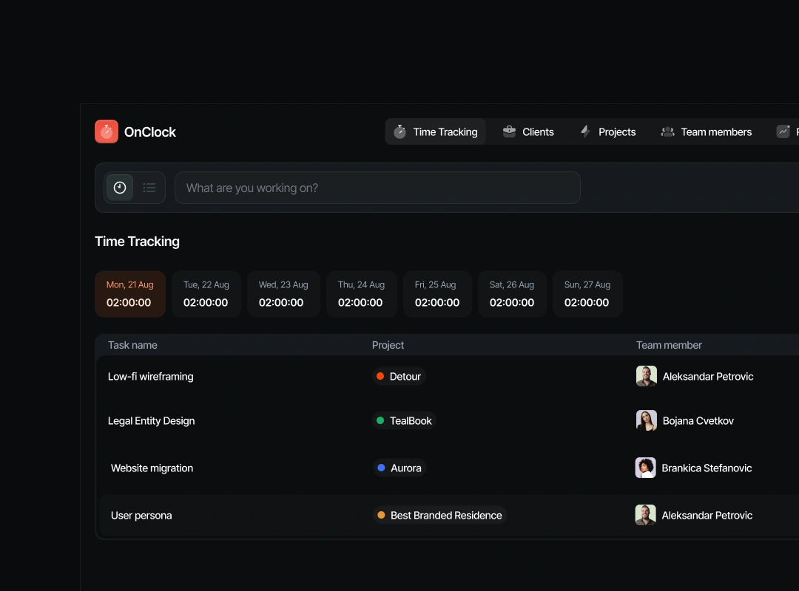Select the Wed, 23 Aug day card
This screenshot has width=799, height=591.
(283, 294)
